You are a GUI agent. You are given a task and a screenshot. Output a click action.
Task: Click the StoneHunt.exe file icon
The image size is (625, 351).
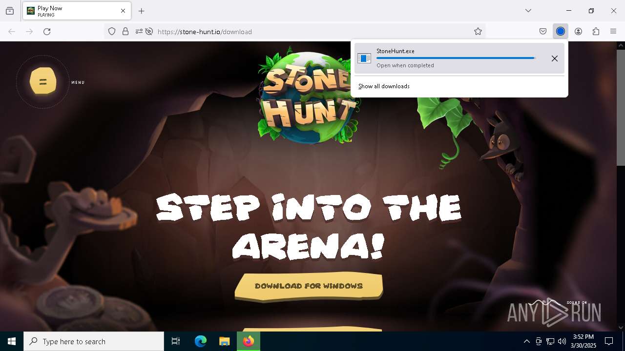point(364,58)
